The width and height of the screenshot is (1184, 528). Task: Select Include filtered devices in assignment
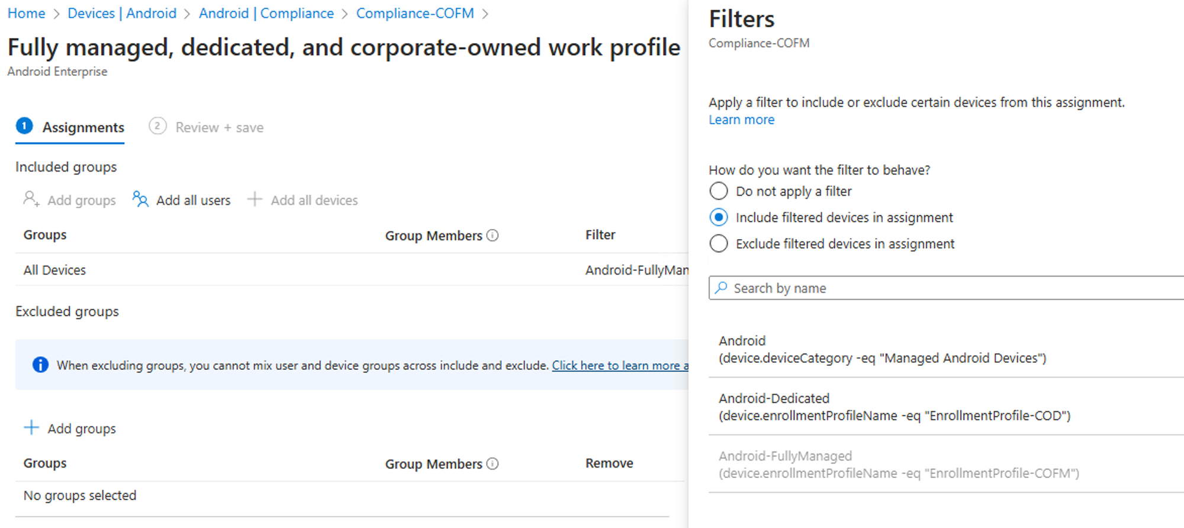(719, 218)
